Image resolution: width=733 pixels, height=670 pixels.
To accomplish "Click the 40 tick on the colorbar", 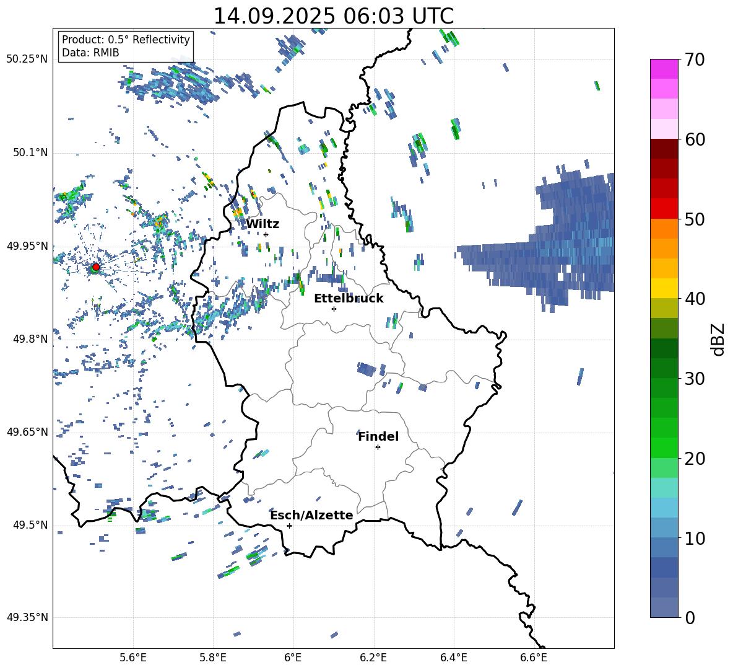I will point(694,299).
